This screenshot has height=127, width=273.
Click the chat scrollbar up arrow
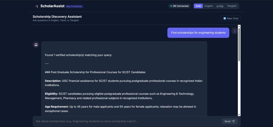[x=239, y=26]
